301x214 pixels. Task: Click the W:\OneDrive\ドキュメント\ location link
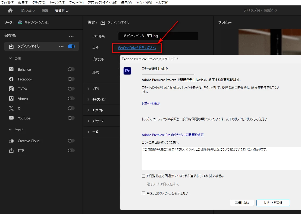(x=137, y=48)
